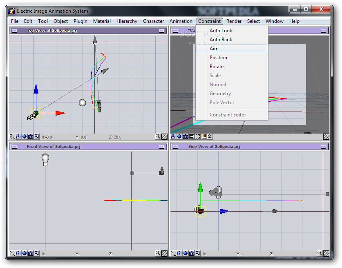
Task: Click the green Y-axis arrow handle in Side View
Action: tap(200, 188)
